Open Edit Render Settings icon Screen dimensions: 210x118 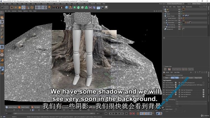click(62, 8)
